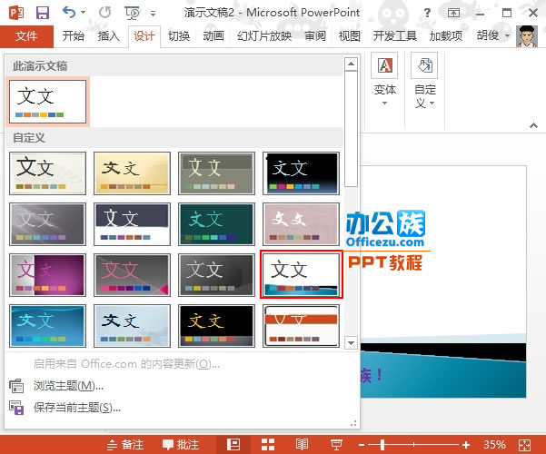Screen dimensions: 546x454
Task: Apply the yellow gradient custom theme
Action: [132, 173]
